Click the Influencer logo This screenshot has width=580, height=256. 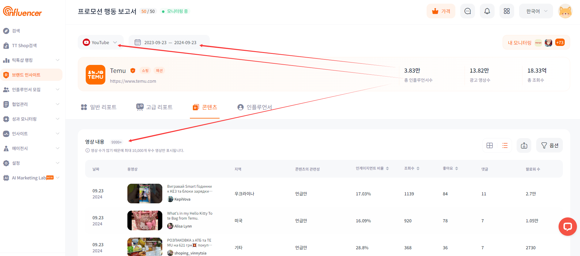(22, 11)
